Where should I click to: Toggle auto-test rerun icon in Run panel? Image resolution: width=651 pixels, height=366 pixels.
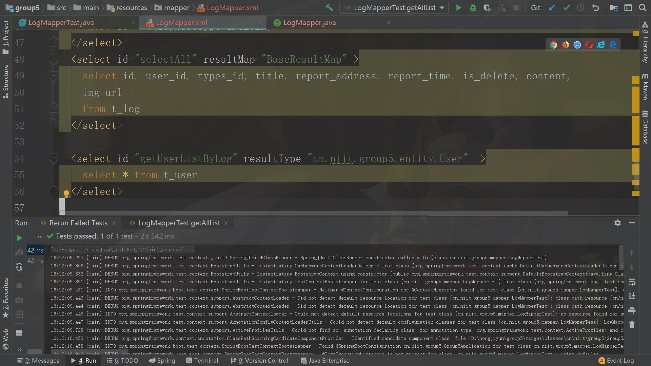19,267
